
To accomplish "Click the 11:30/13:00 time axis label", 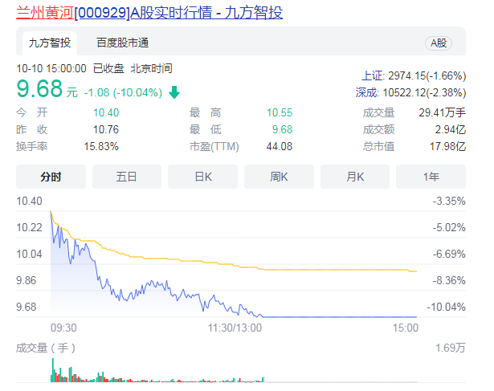I will pos(235,328).
